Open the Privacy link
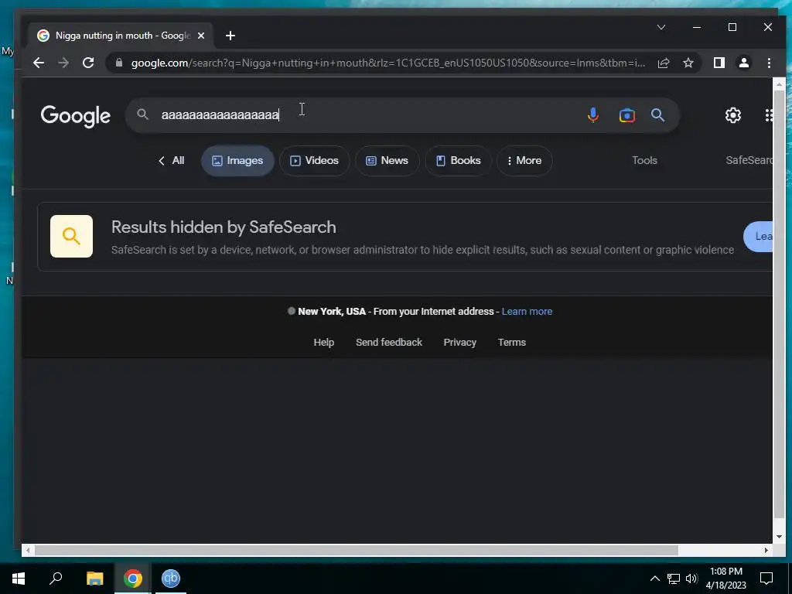Screen dimensions: 792x594 (x=459, y=343)
